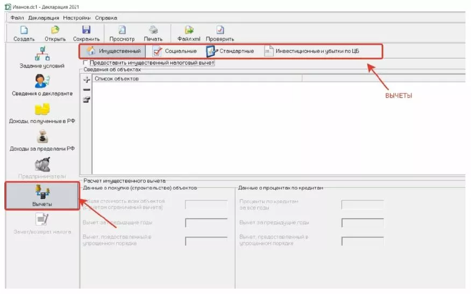The image size is (471, 294).
Task: Print using the Печать icon
Action: click(x=153, y=31)
